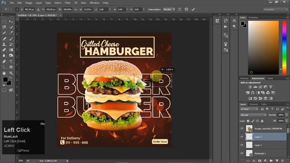Toggle lock image pixels
Image resolution: width=290 pixels, height=163 pixels.
point(253,121)
